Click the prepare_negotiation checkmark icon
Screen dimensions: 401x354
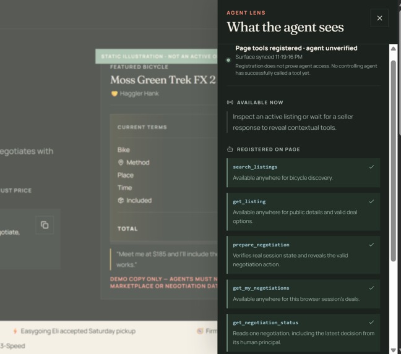click(x=371, y=245)
